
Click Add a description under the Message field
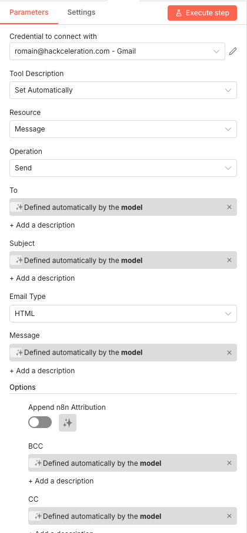[42, 370]
